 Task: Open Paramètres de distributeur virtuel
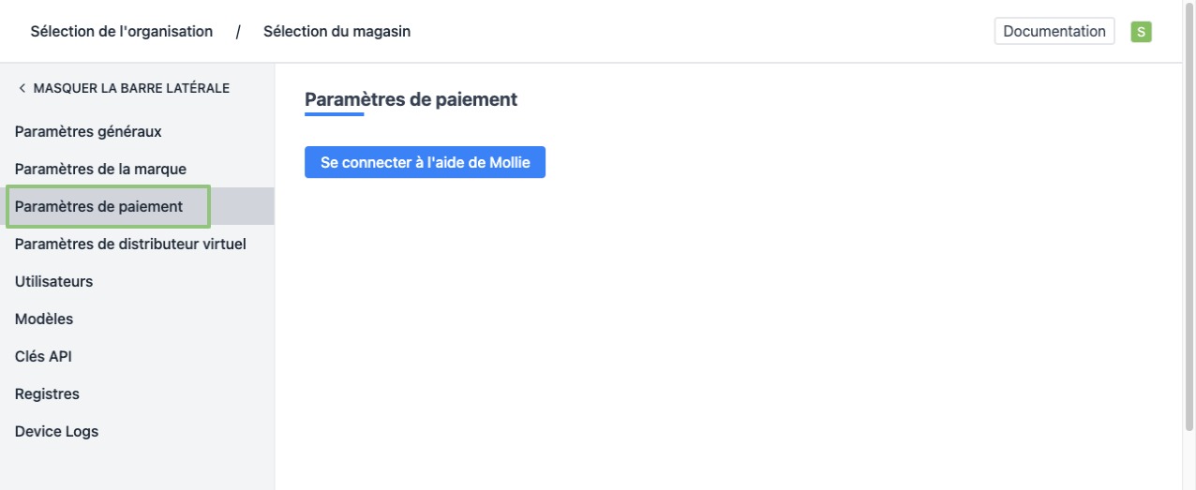coord(130,245)
